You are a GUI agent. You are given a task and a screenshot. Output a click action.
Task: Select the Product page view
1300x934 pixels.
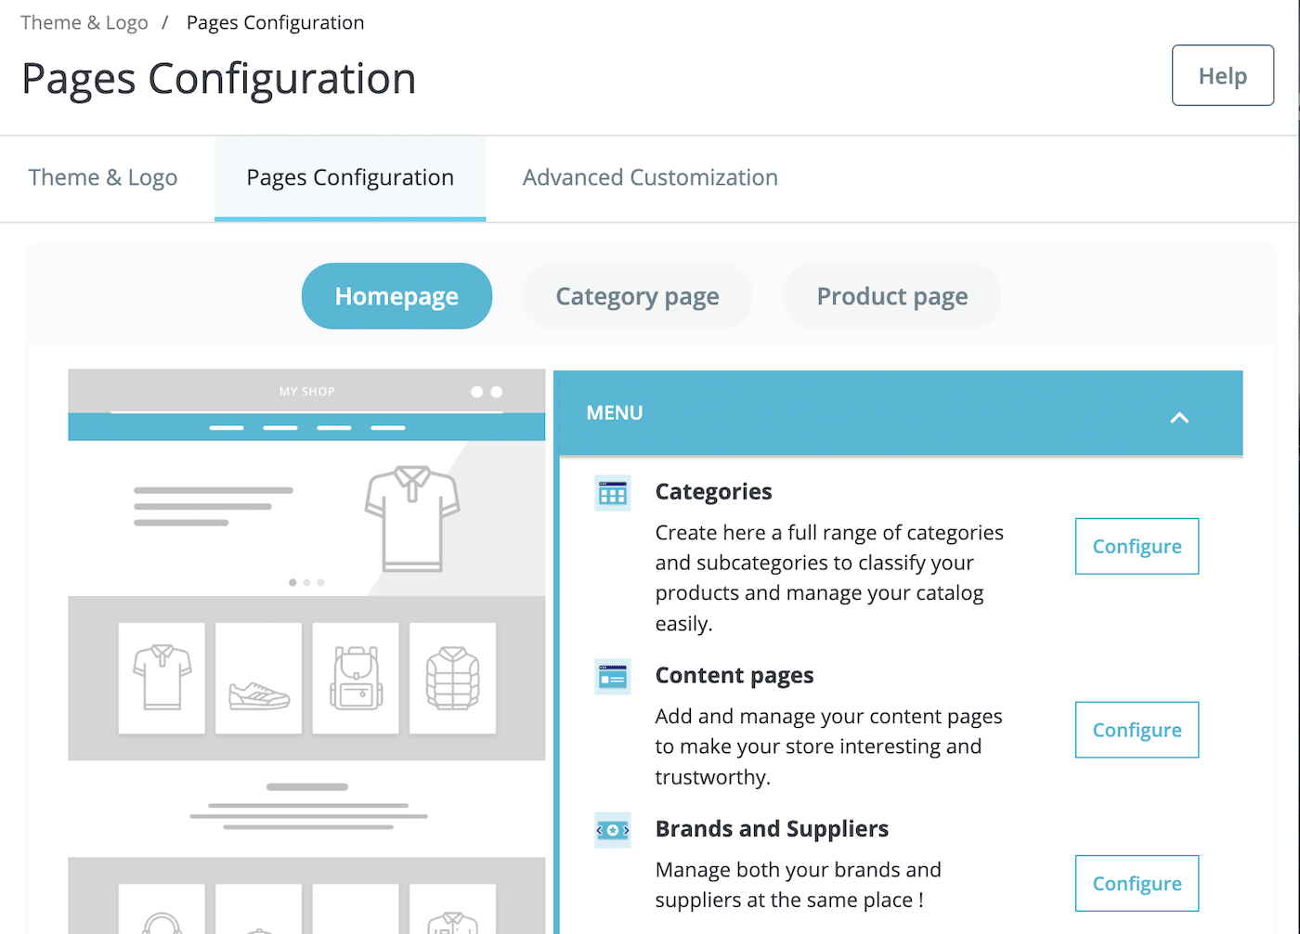(x=891, y=296)
